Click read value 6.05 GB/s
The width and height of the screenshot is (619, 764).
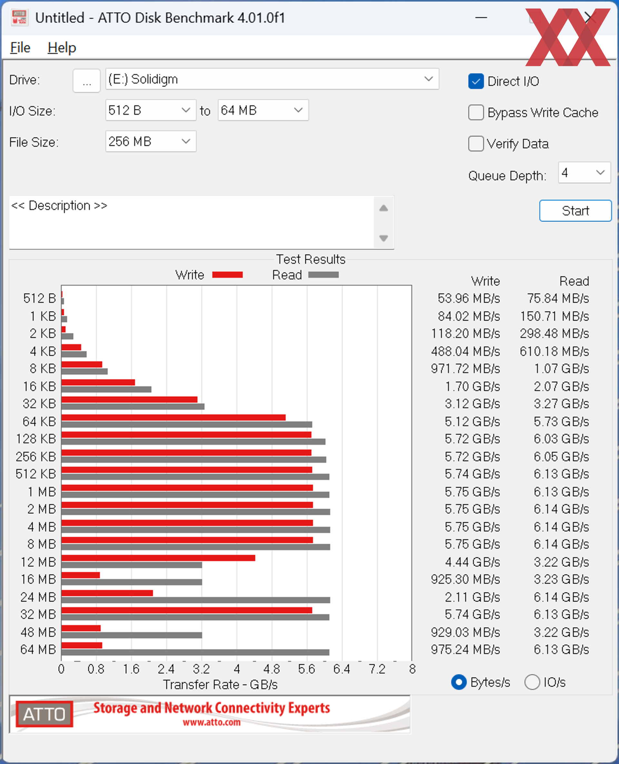[561, 456]
